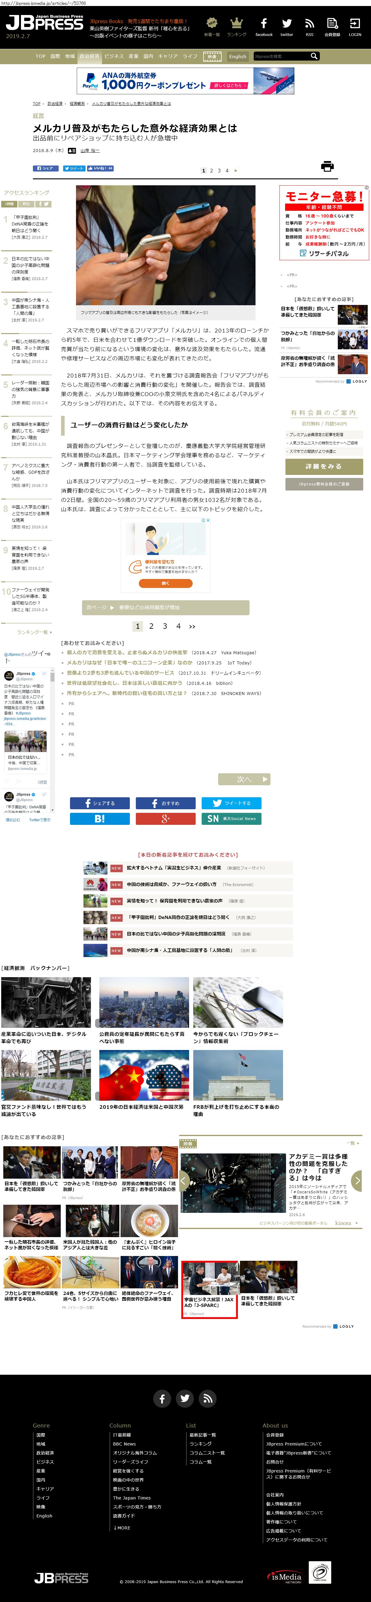
Task: Click the 経済観測 breadcrumb link
Action: coord(77,104)
